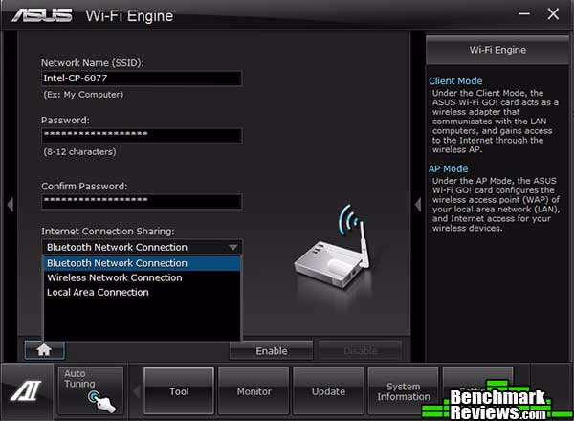Open the Monitor menu
The image size is (574, 421).
tap(254, 391)
